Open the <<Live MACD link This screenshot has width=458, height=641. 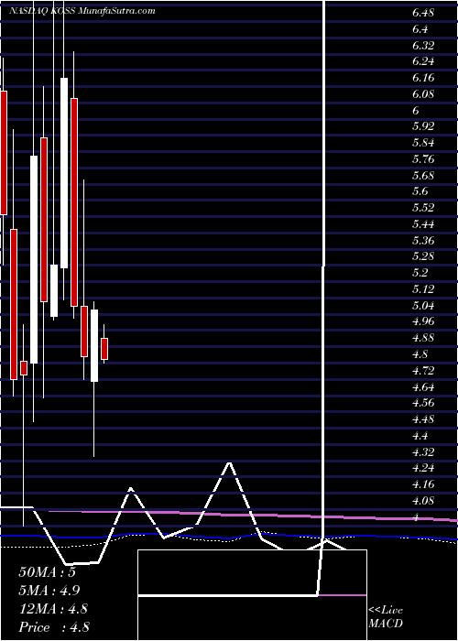coord(386,617)
